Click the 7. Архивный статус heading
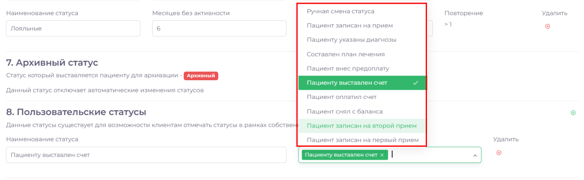584x180 pixels. pos(52,63)
